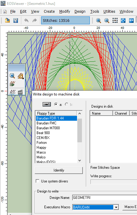
Task: Save design using floppy disk icon
Action: click(x=16, y=20)
